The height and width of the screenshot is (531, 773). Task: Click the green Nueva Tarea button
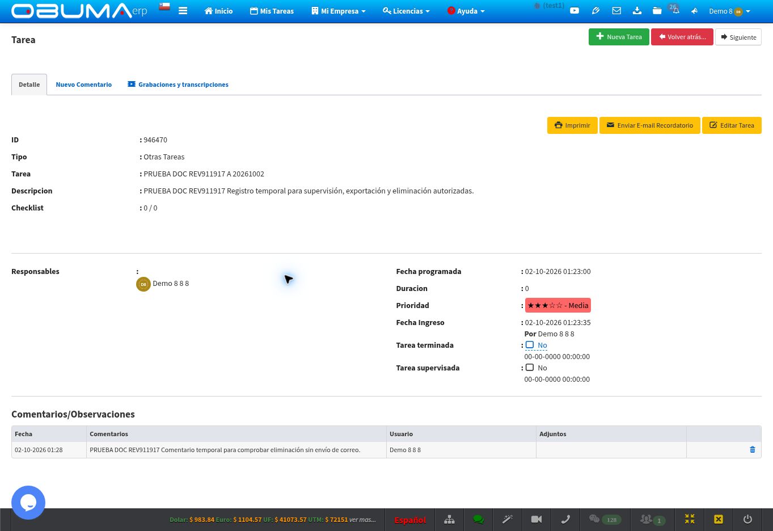click(x=619, y=37)
